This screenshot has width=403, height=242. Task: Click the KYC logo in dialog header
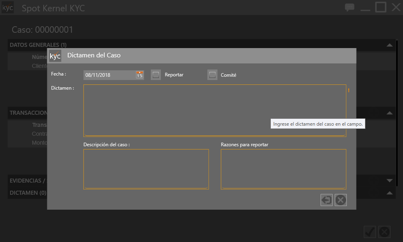[x=55, y=56]
